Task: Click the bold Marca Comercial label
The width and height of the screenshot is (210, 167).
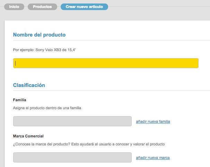Action: pos(28,136)
